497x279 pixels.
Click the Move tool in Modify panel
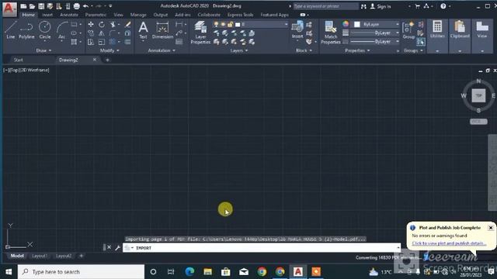pos(91,24)
